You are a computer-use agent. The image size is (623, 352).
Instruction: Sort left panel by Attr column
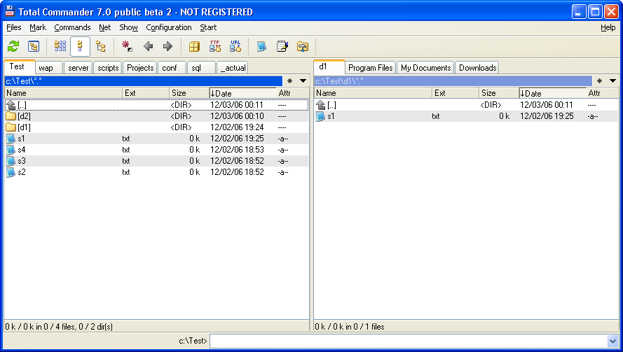[293, 93]
